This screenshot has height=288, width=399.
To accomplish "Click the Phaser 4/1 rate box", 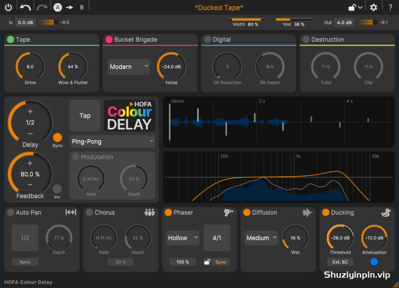I will [x=217, y=238].
